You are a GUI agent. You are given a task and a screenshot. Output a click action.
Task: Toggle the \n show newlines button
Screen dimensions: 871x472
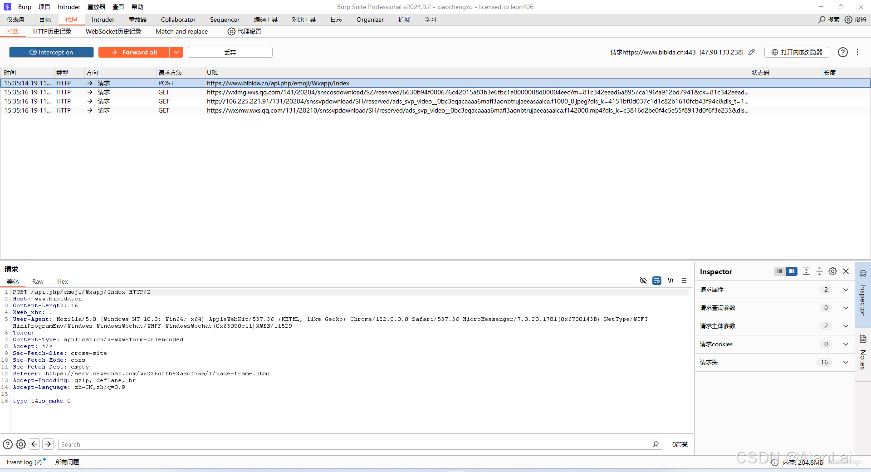pos(670,280)
